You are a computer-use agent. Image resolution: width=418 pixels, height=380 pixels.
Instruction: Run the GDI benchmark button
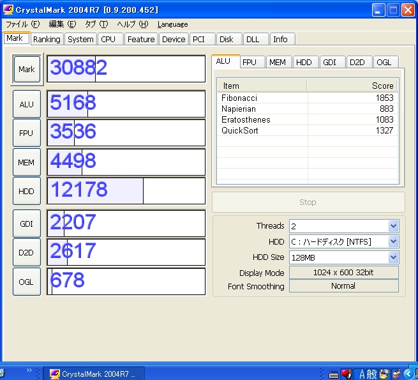tap(27, 224)
